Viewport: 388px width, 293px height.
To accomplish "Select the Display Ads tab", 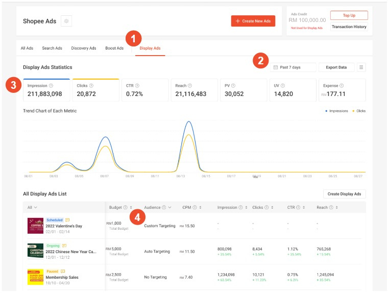I will click(150, 48).
